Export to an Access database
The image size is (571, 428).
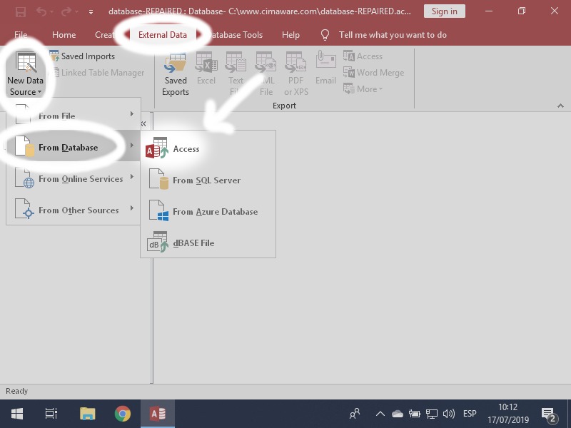363,56
